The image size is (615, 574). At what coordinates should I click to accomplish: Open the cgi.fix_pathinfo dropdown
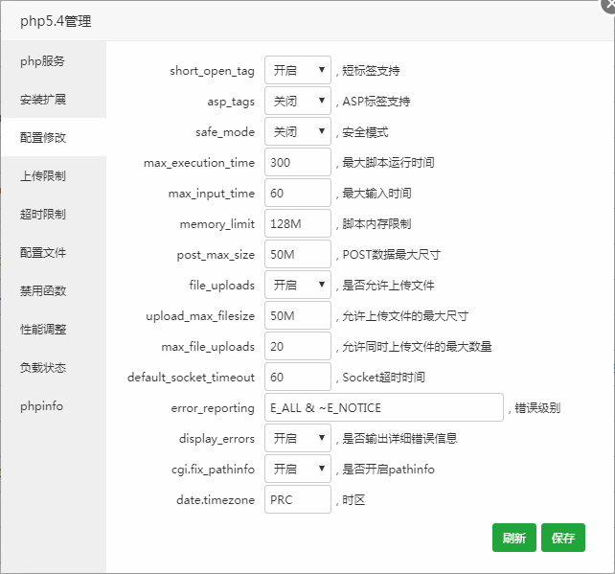pyautogui.click(x=297, y=469)
